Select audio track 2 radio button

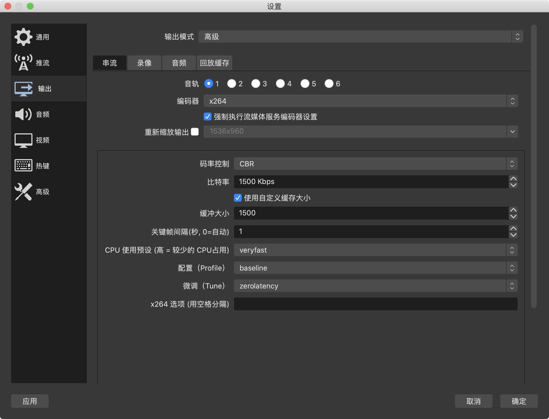[232, 83]
